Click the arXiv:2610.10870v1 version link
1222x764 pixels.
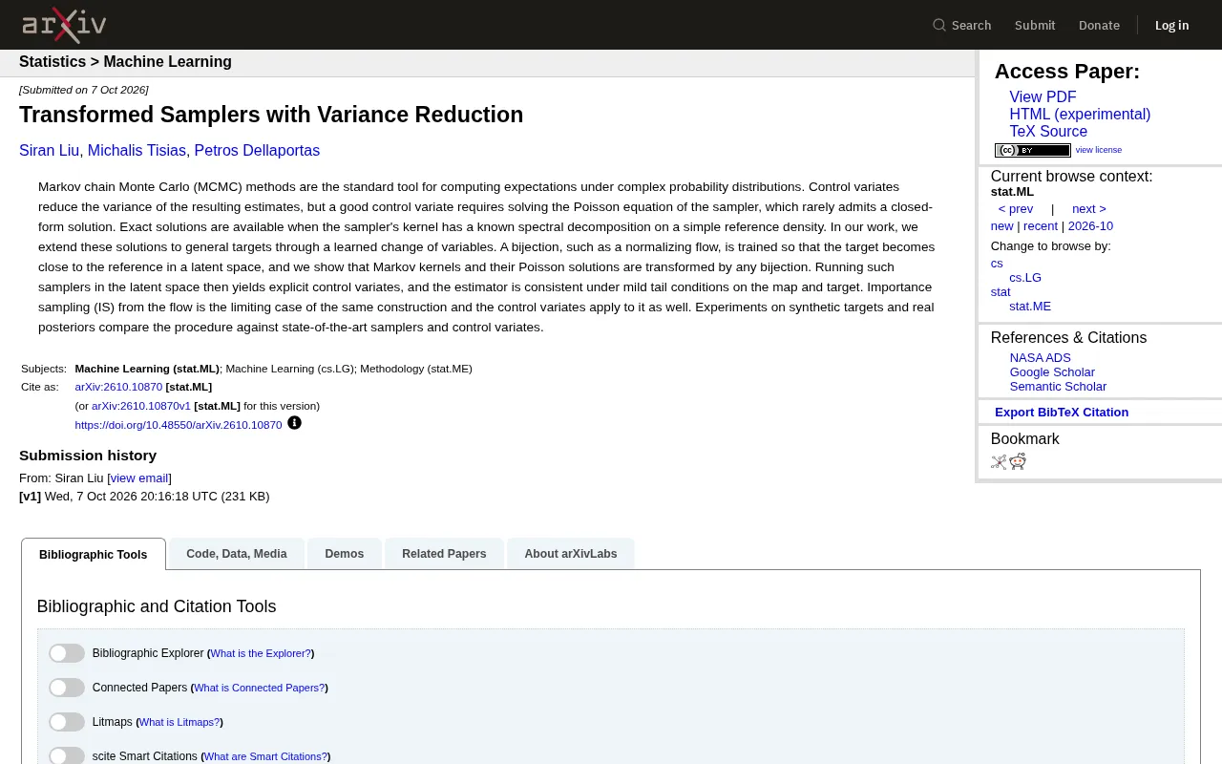(141, 406)
